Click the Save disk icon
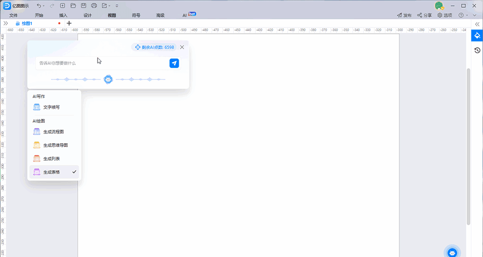The image size is (483, 257). tap(84, 6)
